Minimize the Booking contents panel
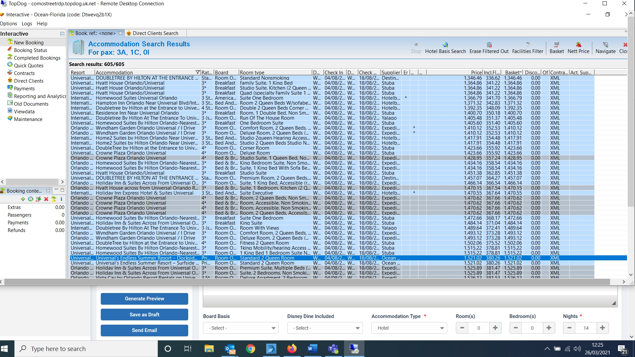This screenshot has width=635, height=357. (x=56, y=190)
